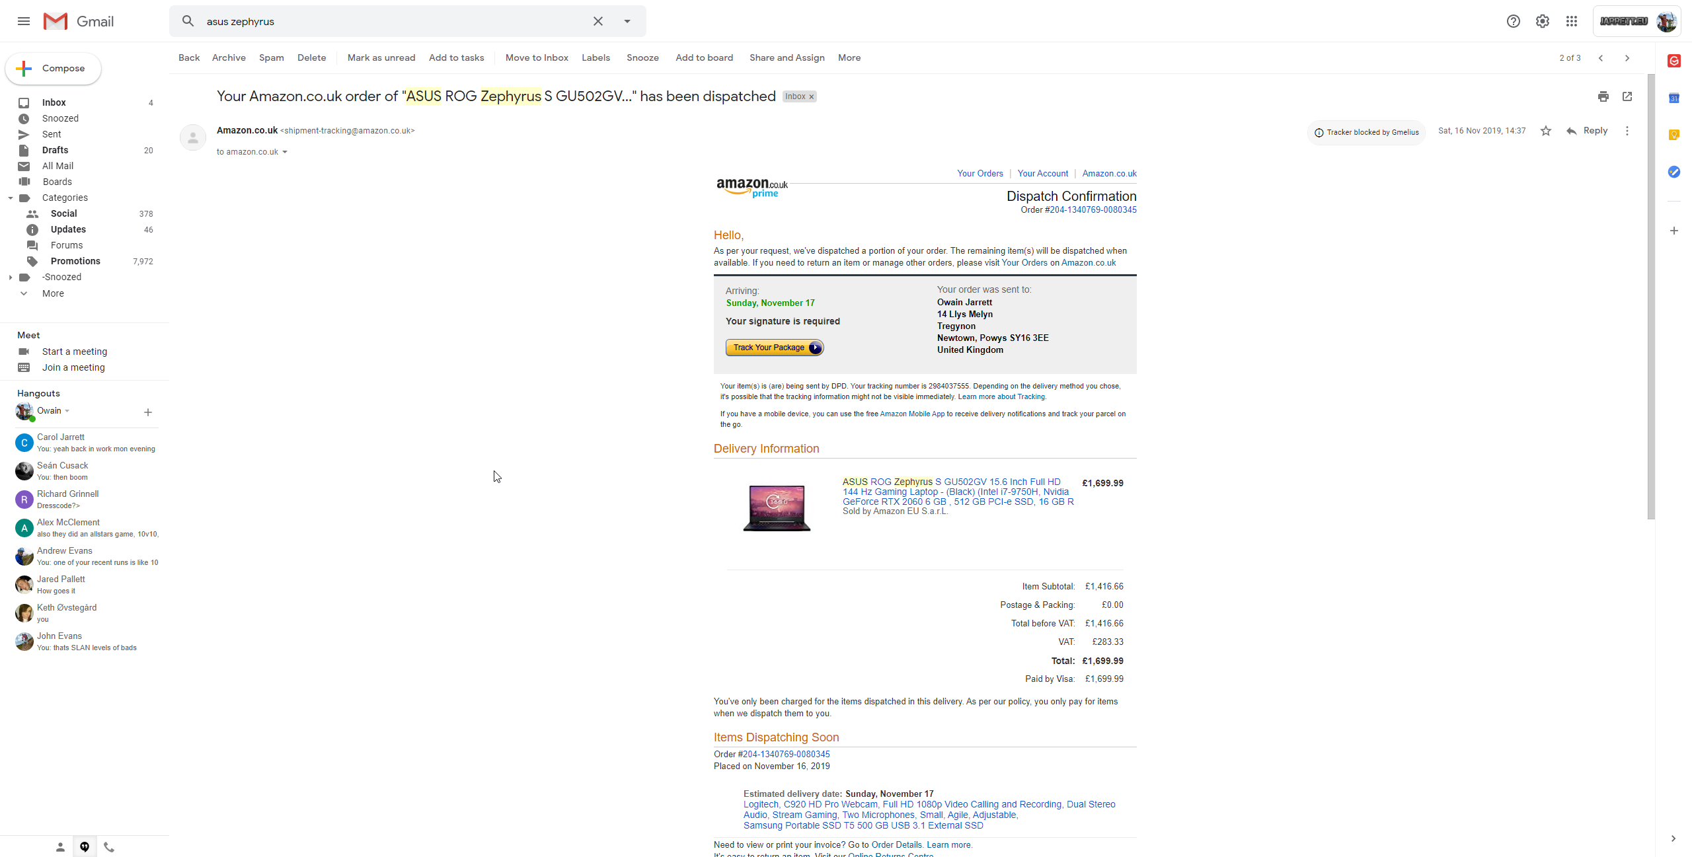Click the search magnifier icon
The width and height of the screenshot is (1692, 857).
188,21
